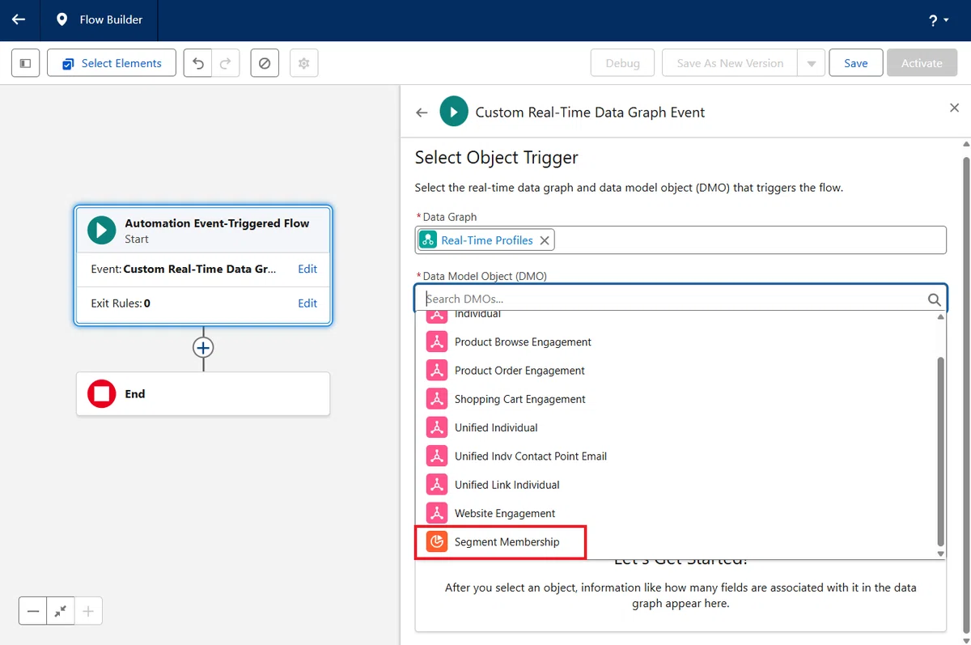Go back using panel's left arrow
Image resolution: width=971 pixels, height=645 pixels.
pyautogui.click(x=422, y=112)
